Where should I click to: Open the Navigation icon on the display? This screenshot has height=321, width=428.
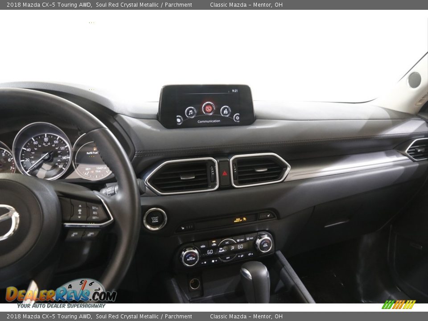[226, 111]
